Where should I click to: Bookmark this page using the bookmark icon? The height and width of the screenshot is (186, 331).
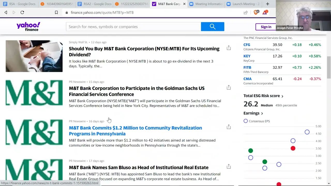[56, 12]
